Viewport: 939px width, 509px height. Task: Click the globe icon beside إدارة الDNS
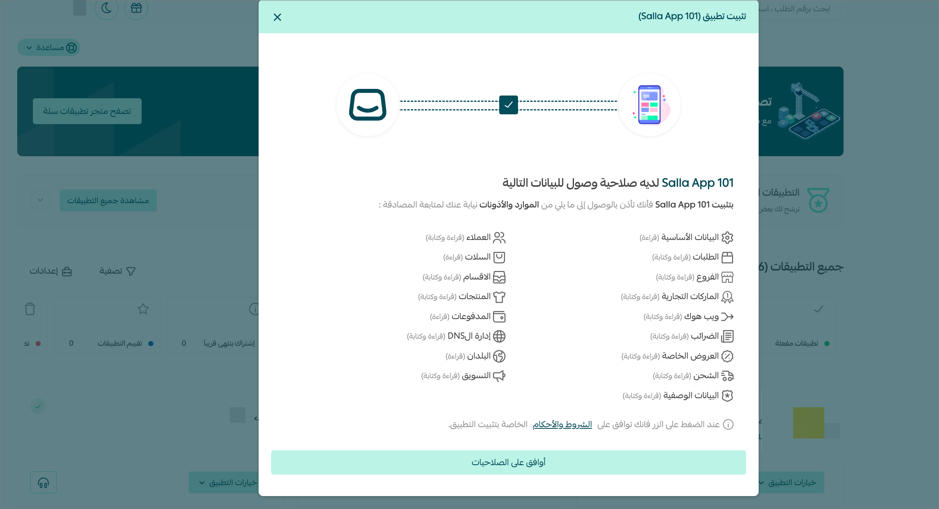499,336
